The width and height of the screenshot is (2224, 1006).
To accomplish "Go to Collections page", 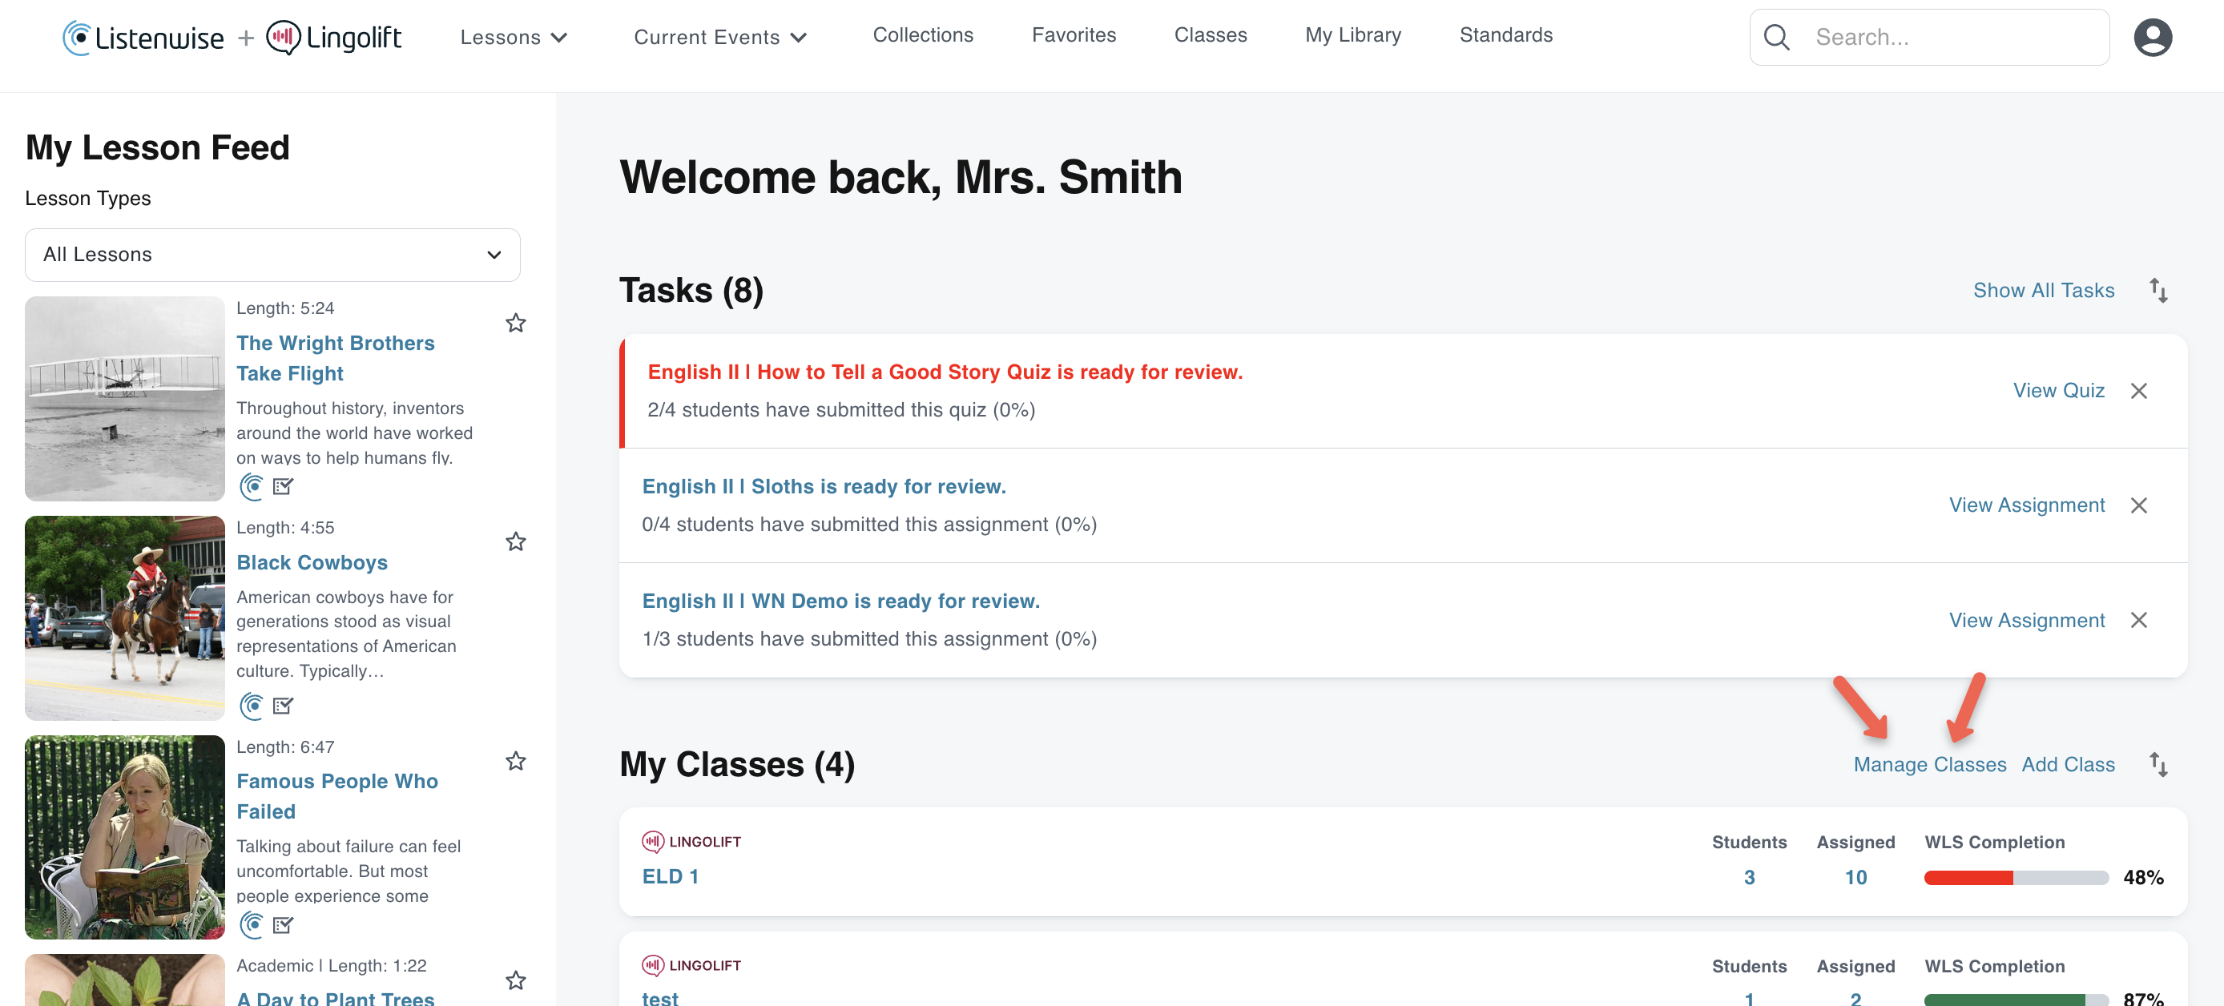I will (x=923, y=35).
